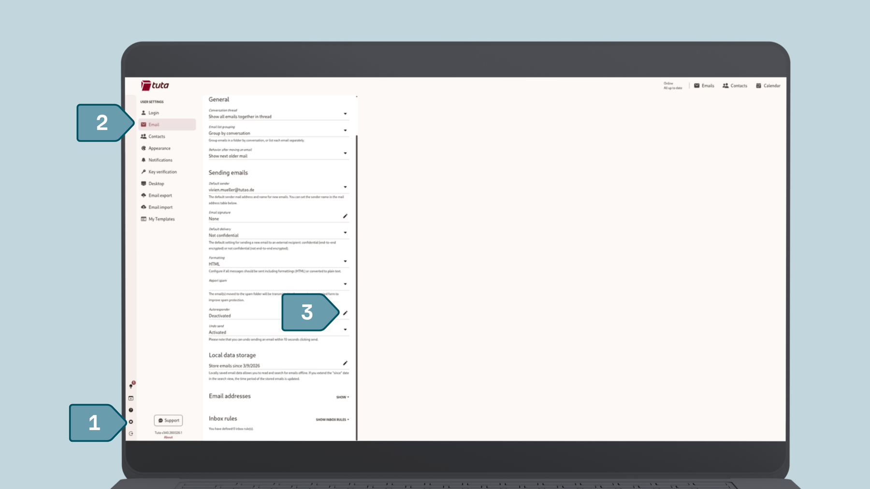Screen dimensions: 870x489
Task: Edit the Autoresponder with pencil icon
Action: [345, 313]
